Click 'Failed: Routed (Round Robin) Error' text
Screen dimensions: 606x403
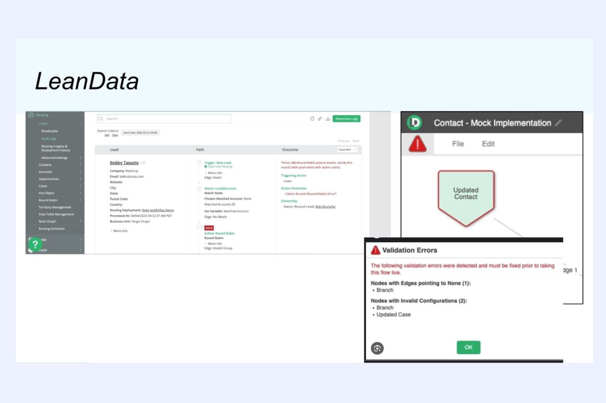point(311,194)
